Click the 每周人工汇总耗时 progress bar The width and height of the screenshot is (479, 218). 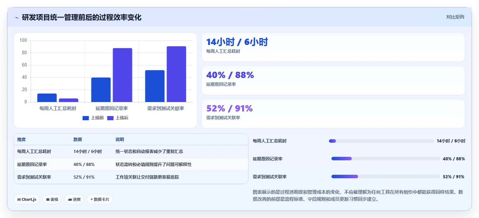pyautogui.click(x=381, y=141)
